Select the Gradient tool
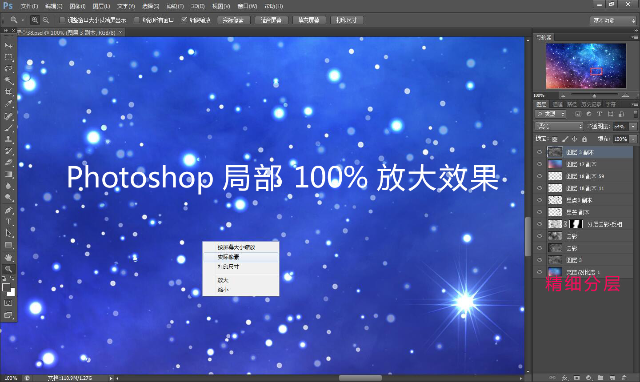This screenshot has height=382, width=640. point(8,174)
